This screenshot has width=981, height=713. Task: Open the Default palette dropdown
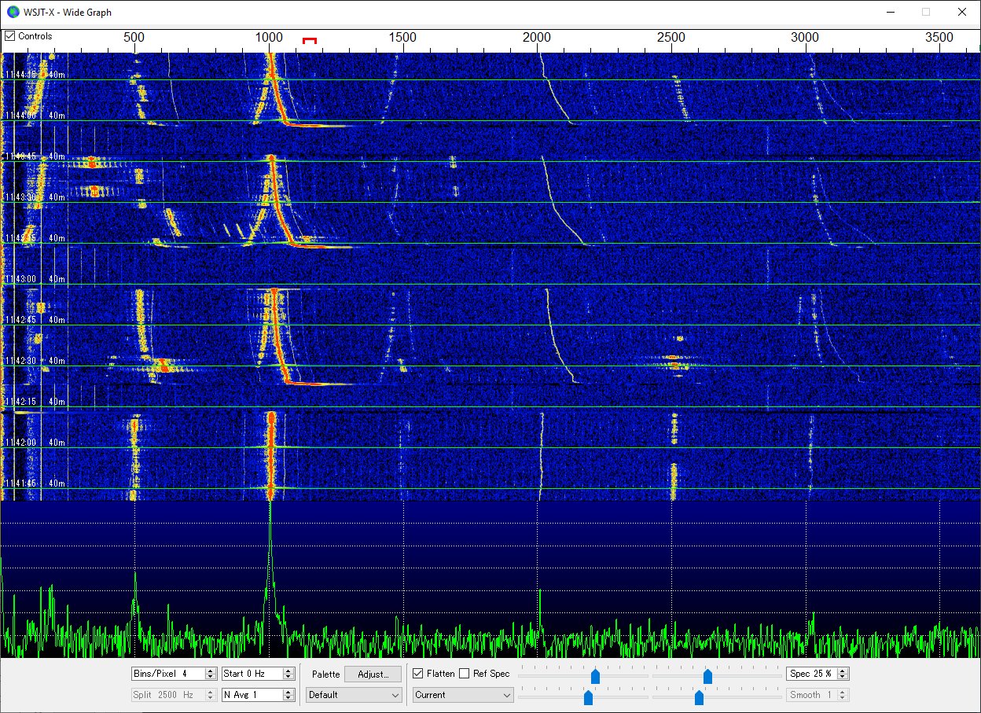point(354,695)
